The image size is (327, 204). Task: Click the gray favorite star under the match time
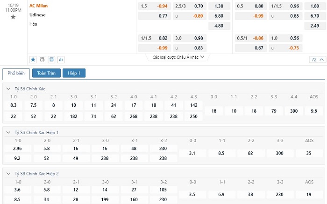(x=13, y=17)
